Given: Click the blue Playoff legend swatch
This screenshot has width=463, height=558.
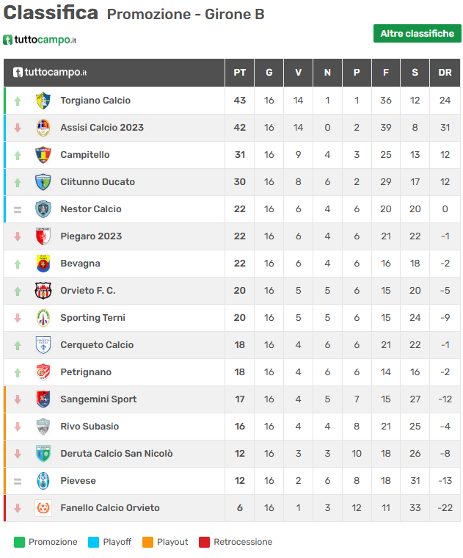Looking at the screenshot, I should 93,543.
